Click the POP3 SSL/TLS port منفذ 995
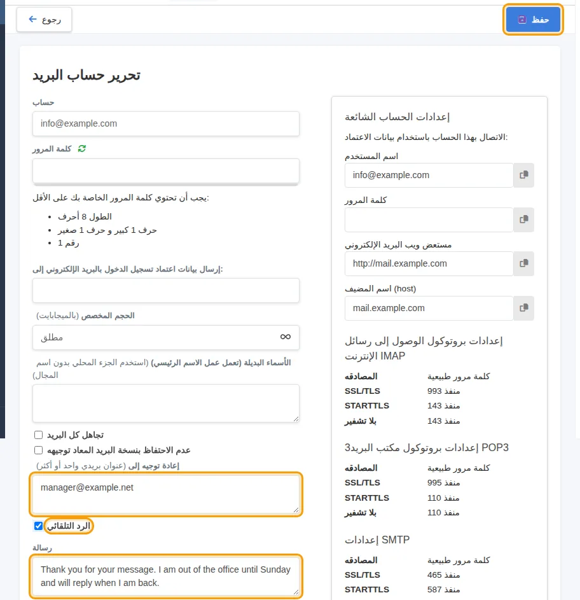Screen dimensions: 580x600 coord(444,482)
